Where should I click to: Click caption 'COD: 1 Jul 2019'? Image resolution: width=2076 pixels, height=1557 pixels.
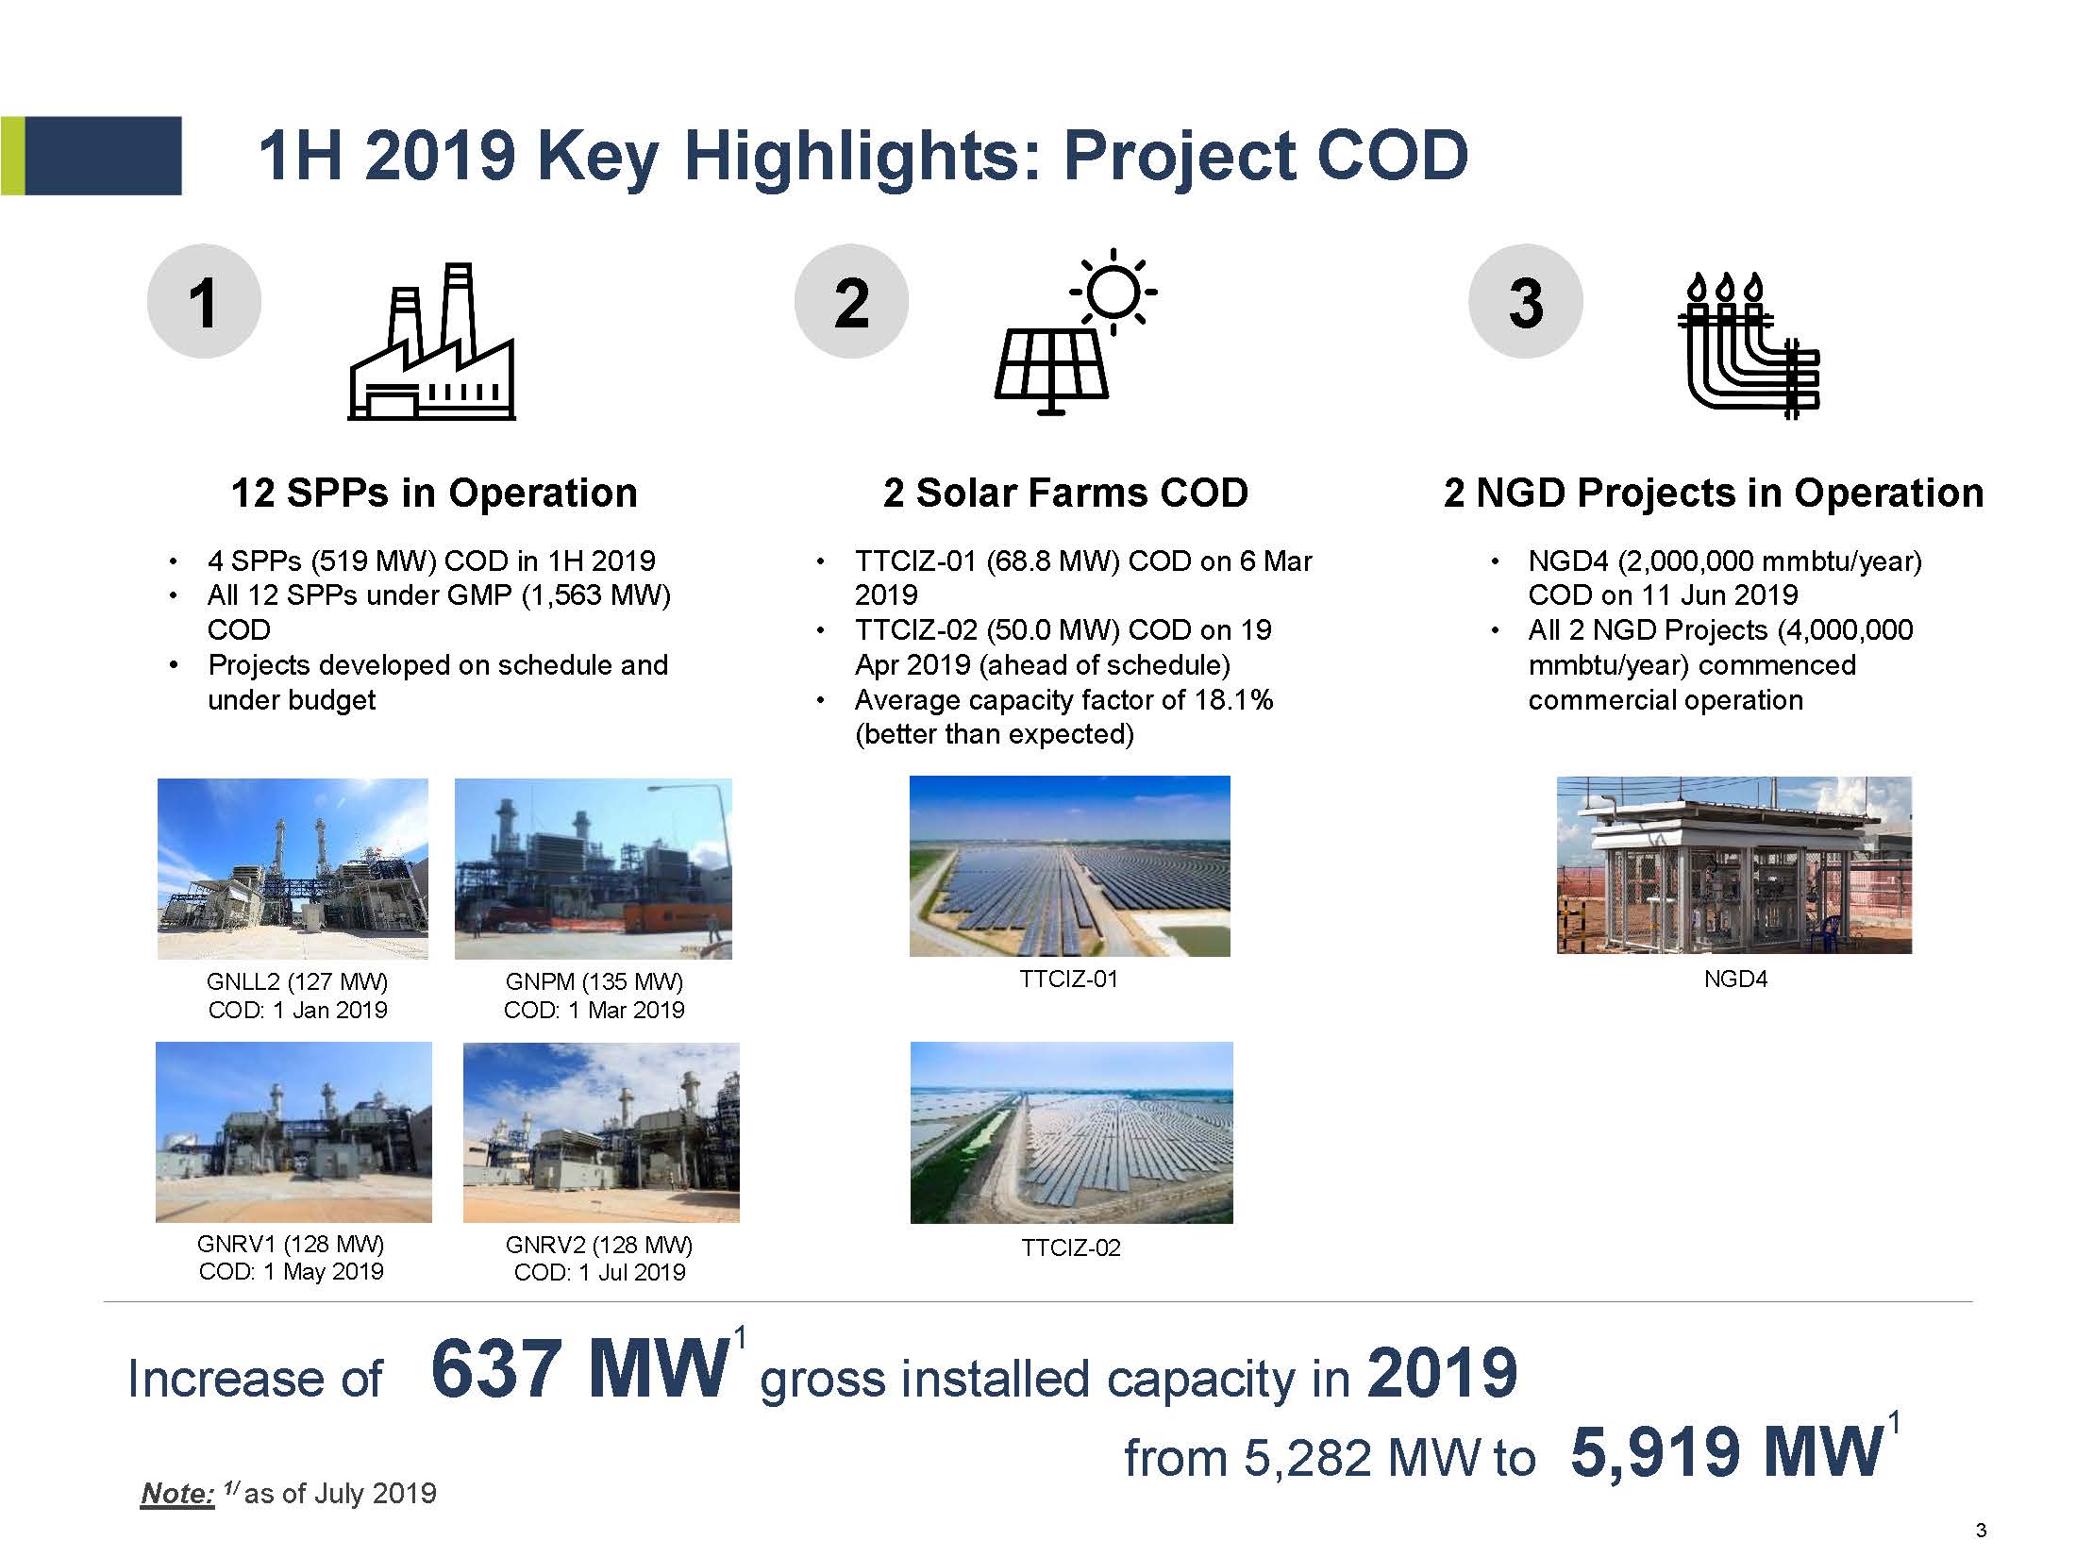coord(599,1272)
